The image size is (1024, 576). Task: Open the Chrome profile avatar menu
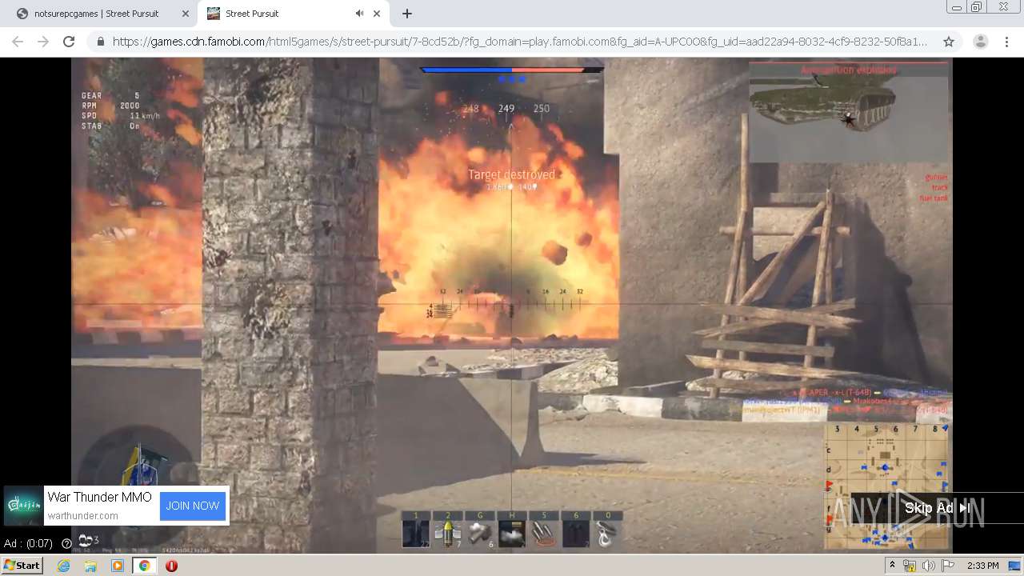(980, 42)
